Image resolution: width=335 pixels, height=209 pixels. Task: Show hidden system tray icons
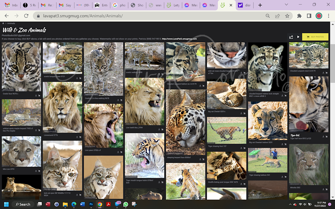pos(290,204)
